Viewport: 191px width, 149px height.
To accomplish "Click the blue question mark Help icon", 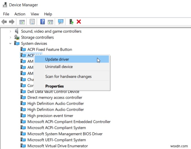I will pyautogui.click(x=42, y=22).
